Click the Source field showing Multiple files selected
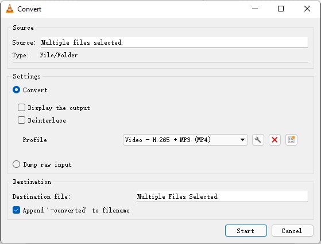 pos(174,42)
